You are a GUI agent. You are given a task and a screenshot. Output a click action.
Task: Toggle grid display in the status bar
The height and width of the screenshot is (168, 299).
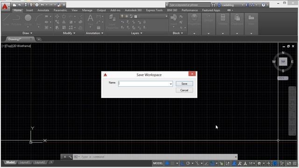[167, 163]
